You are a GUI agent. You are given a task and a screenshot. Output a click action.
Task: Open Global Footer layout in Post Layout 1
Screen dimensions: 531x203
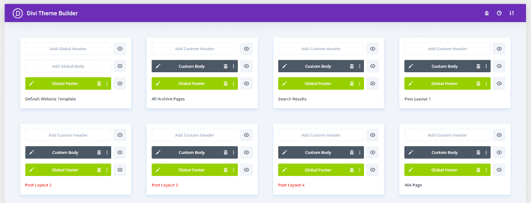[x=447, y=83]
